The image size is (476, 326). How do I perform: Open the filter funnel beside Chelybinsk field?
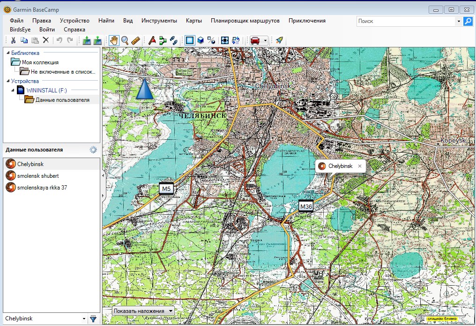[x=93, y=319]
